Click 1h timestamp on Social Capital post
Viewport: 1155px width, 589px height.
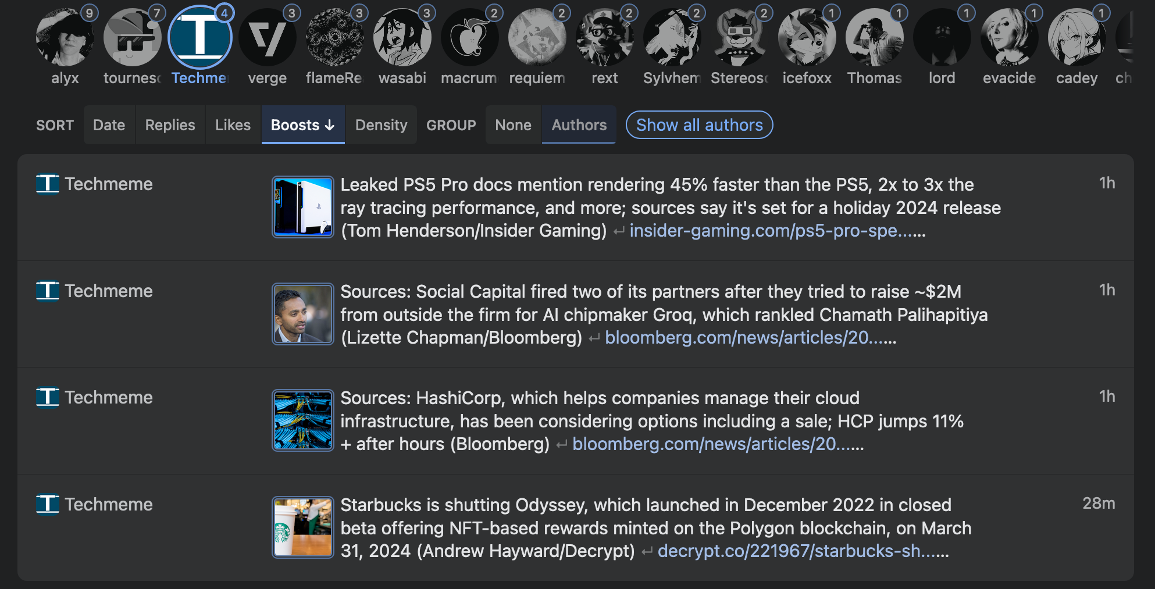tap(1107, 290)
